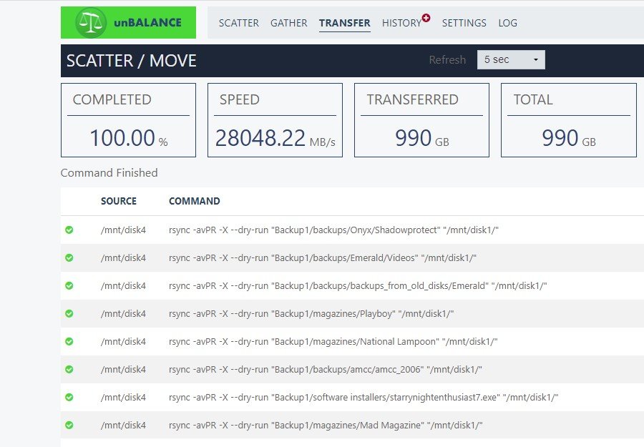Screen dimensions: 644x447
Task: Click the 100.00 % completed value
Action: [129, 138]
